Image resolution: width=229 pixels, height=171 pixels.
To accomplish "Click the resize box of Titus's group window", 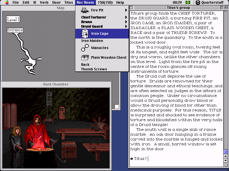I will 226,165.
